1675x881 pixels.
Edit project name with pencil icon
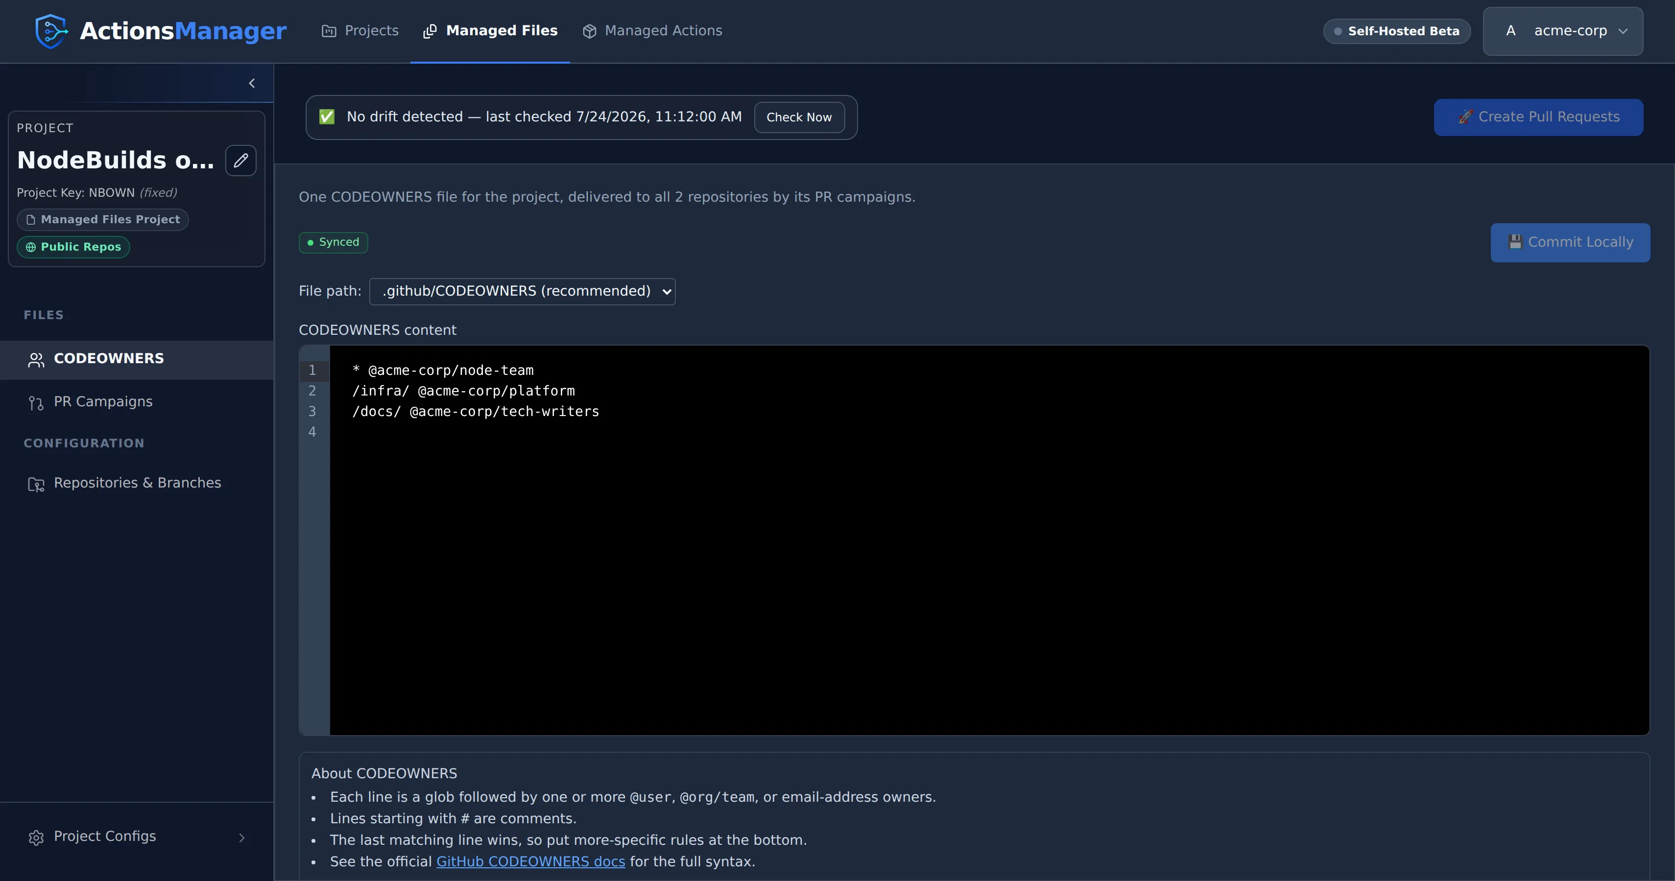(240, 161)
